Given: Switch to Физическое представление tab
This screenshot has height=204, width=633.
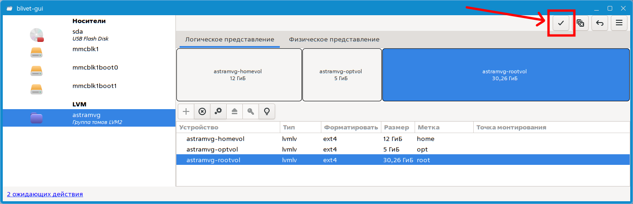Looking at the screenshot, I should tap(334, 40).
